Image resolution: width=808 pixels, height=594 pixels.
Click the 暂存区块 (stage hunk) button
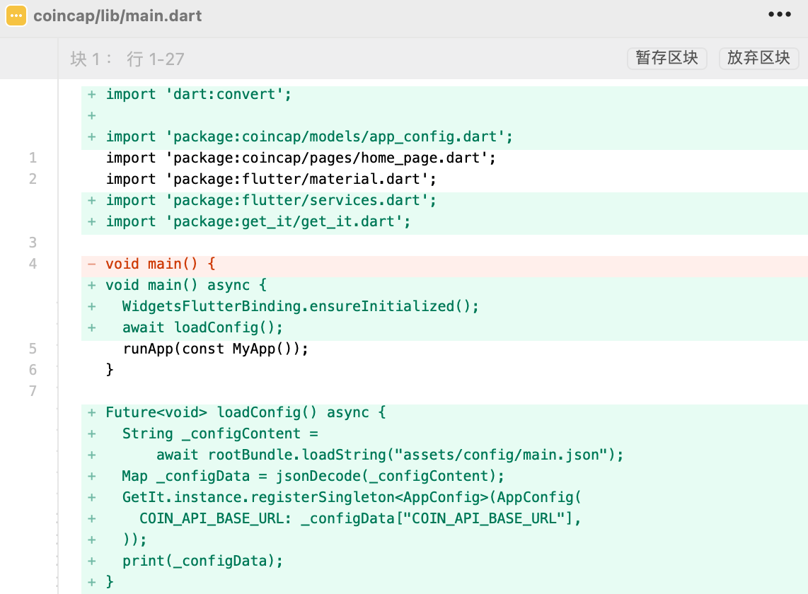pos(666,58)
